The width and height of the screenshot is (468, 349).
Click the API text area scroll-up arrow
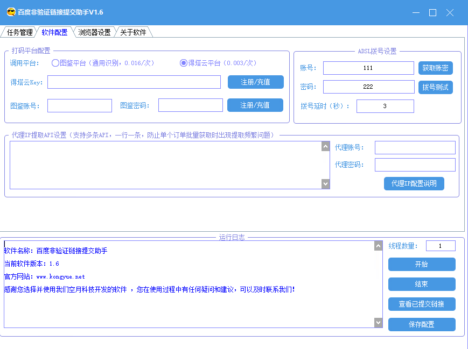326,146
